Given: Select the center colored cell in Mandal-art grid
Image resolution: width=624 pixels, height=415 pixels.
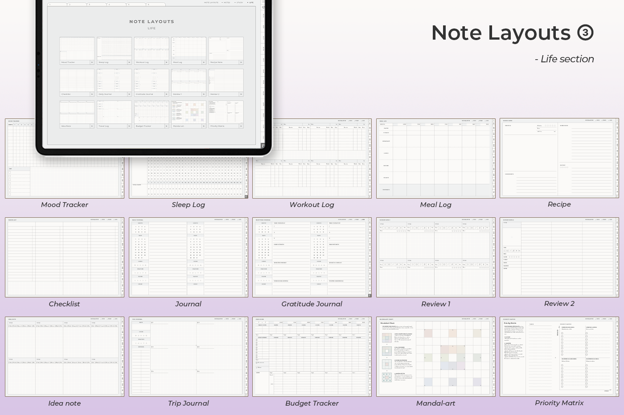Looking at the screenshot, I should pos(452,358).
